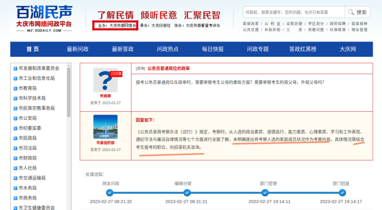Focus the keyword search input field

coord(294,12)
